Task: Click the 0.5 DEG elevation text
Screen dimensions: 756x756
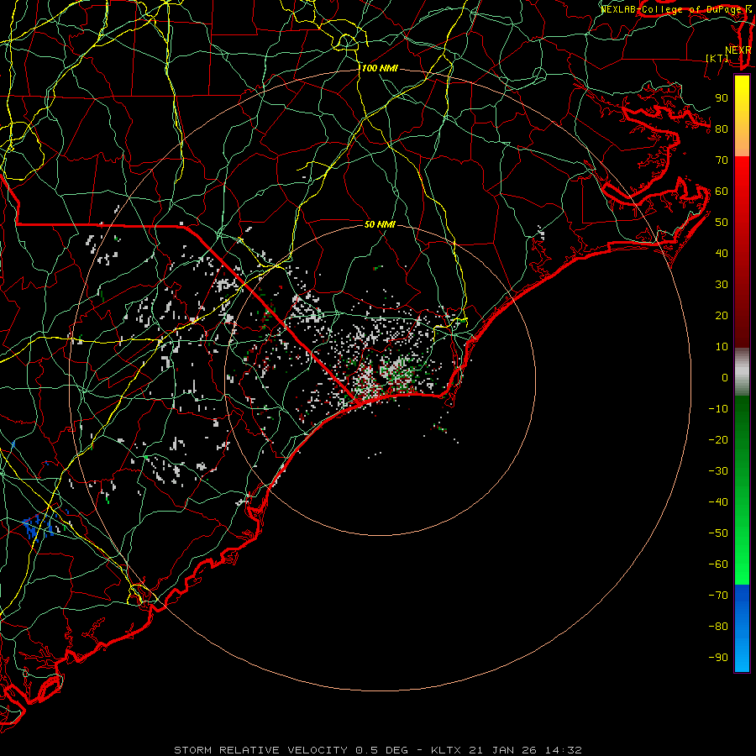Action: tap(382, 750)
